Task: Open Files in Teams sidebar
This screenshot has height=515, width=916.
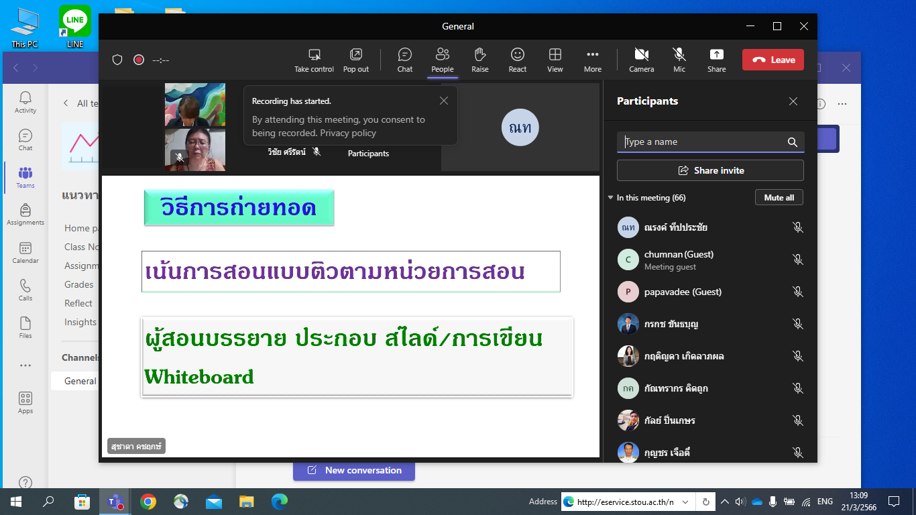Action: [25, 328]
